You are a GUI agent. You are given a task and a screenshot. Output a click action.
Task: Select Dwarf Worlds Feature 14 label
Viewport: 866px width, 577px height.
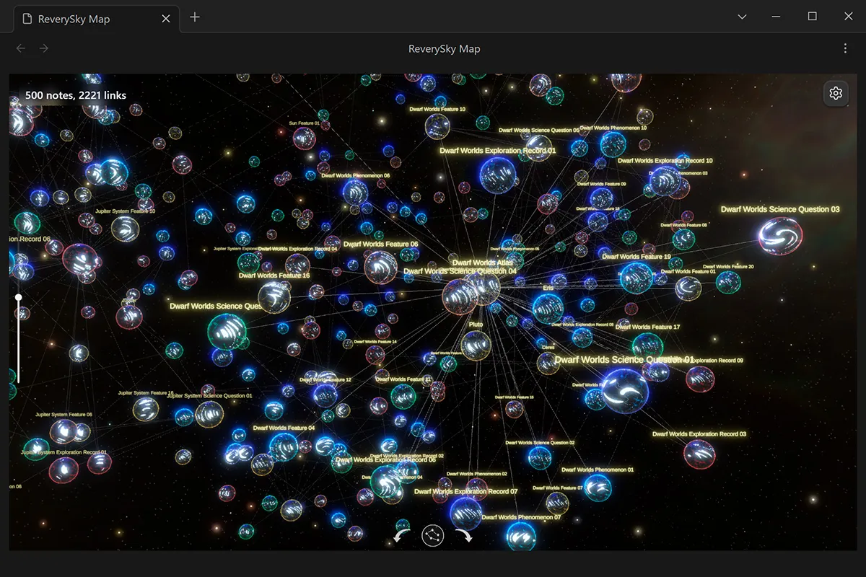[x=375, y=341]
